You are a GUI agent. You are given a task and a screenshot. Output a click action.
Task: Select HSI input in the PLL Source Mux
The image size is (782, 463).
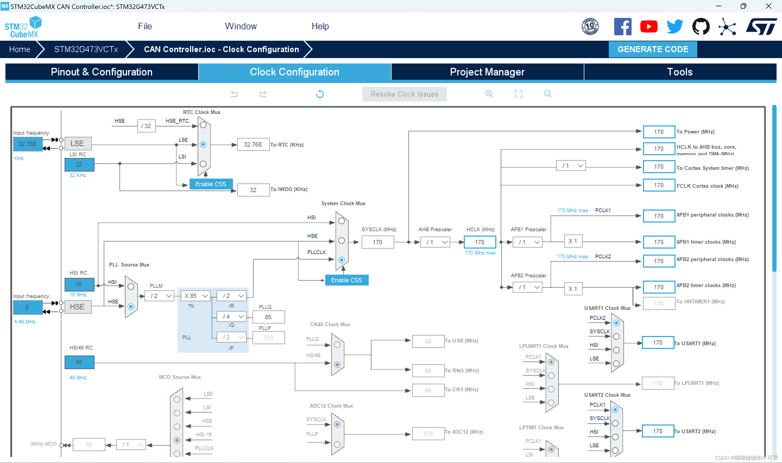[131, 287]
